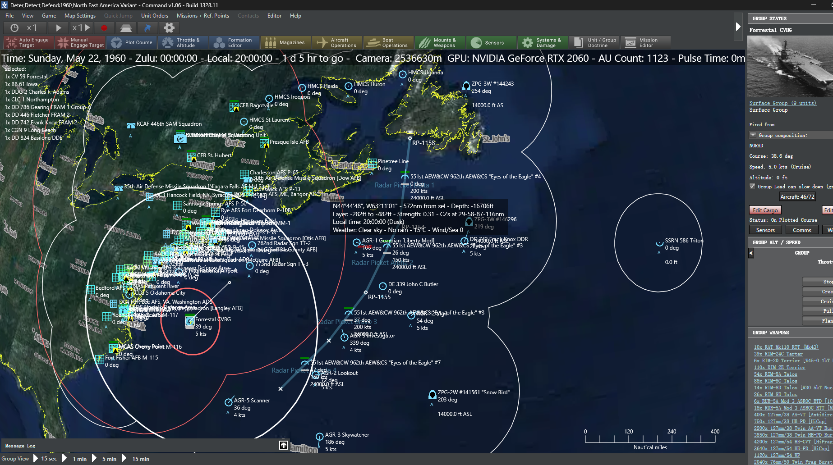Expand the Message Log with the up-arrow icon
The image size is (833, 465).
coord(283,445)
